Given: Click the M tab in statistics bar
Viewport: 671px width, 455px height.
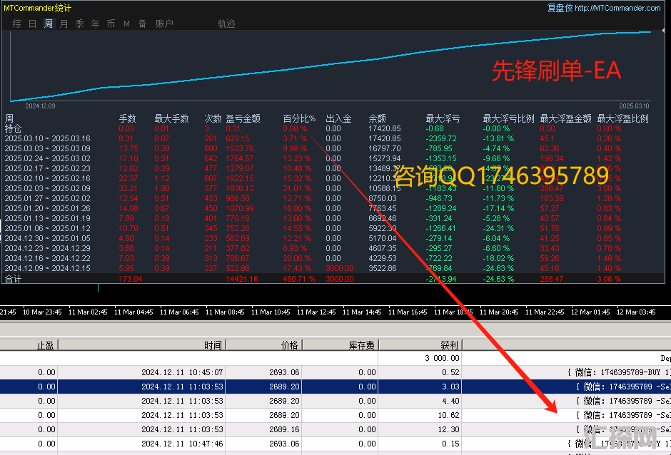Looking at the screenshot, I should coord(126,24).
